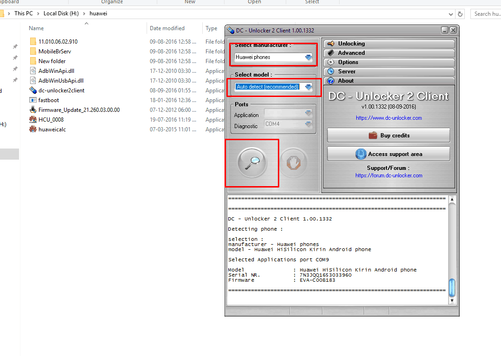
Task: Refresh the folder view with the refresh icon
Action: pyautogui.click(x=460, y=14)
